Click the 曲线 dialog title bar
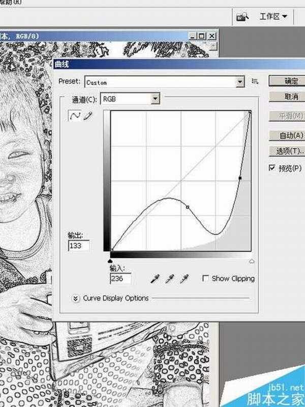Image resolution: width=305 pixels, height=407 pixels. tap(179, 64)
